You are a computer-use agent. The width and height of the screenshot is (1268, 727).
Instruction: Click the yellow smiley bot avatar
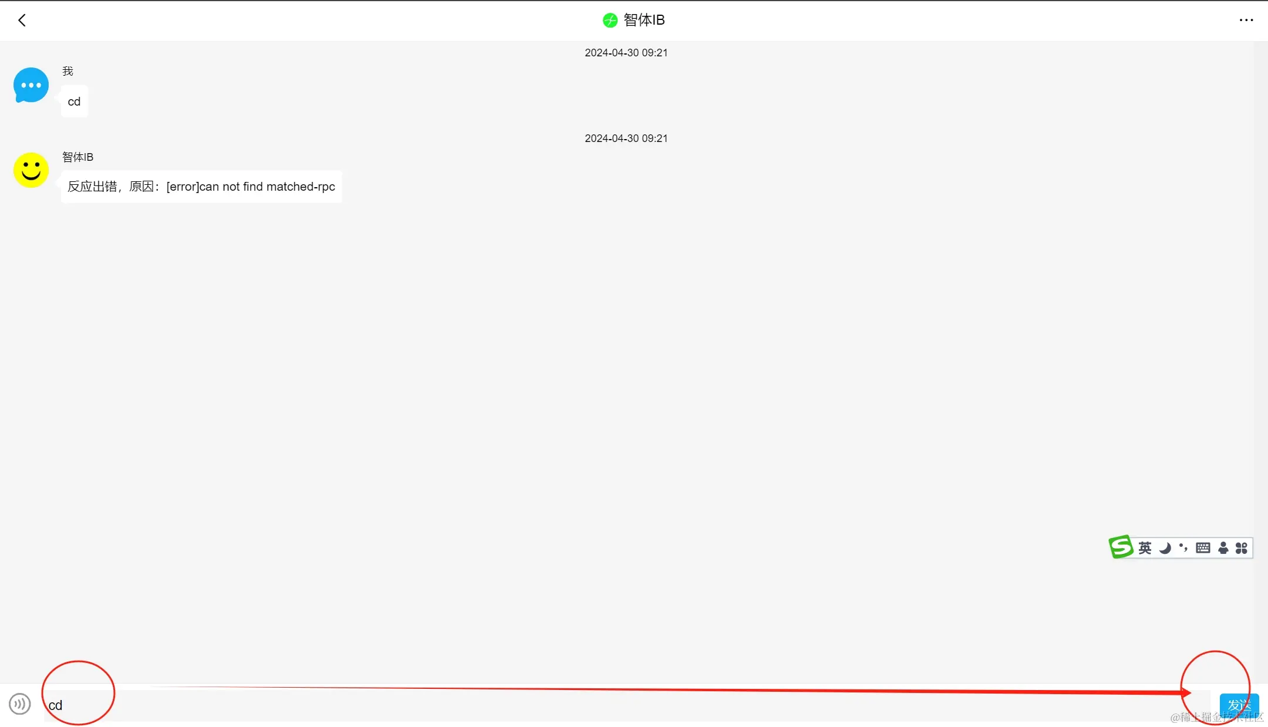[x=31, y=170]
